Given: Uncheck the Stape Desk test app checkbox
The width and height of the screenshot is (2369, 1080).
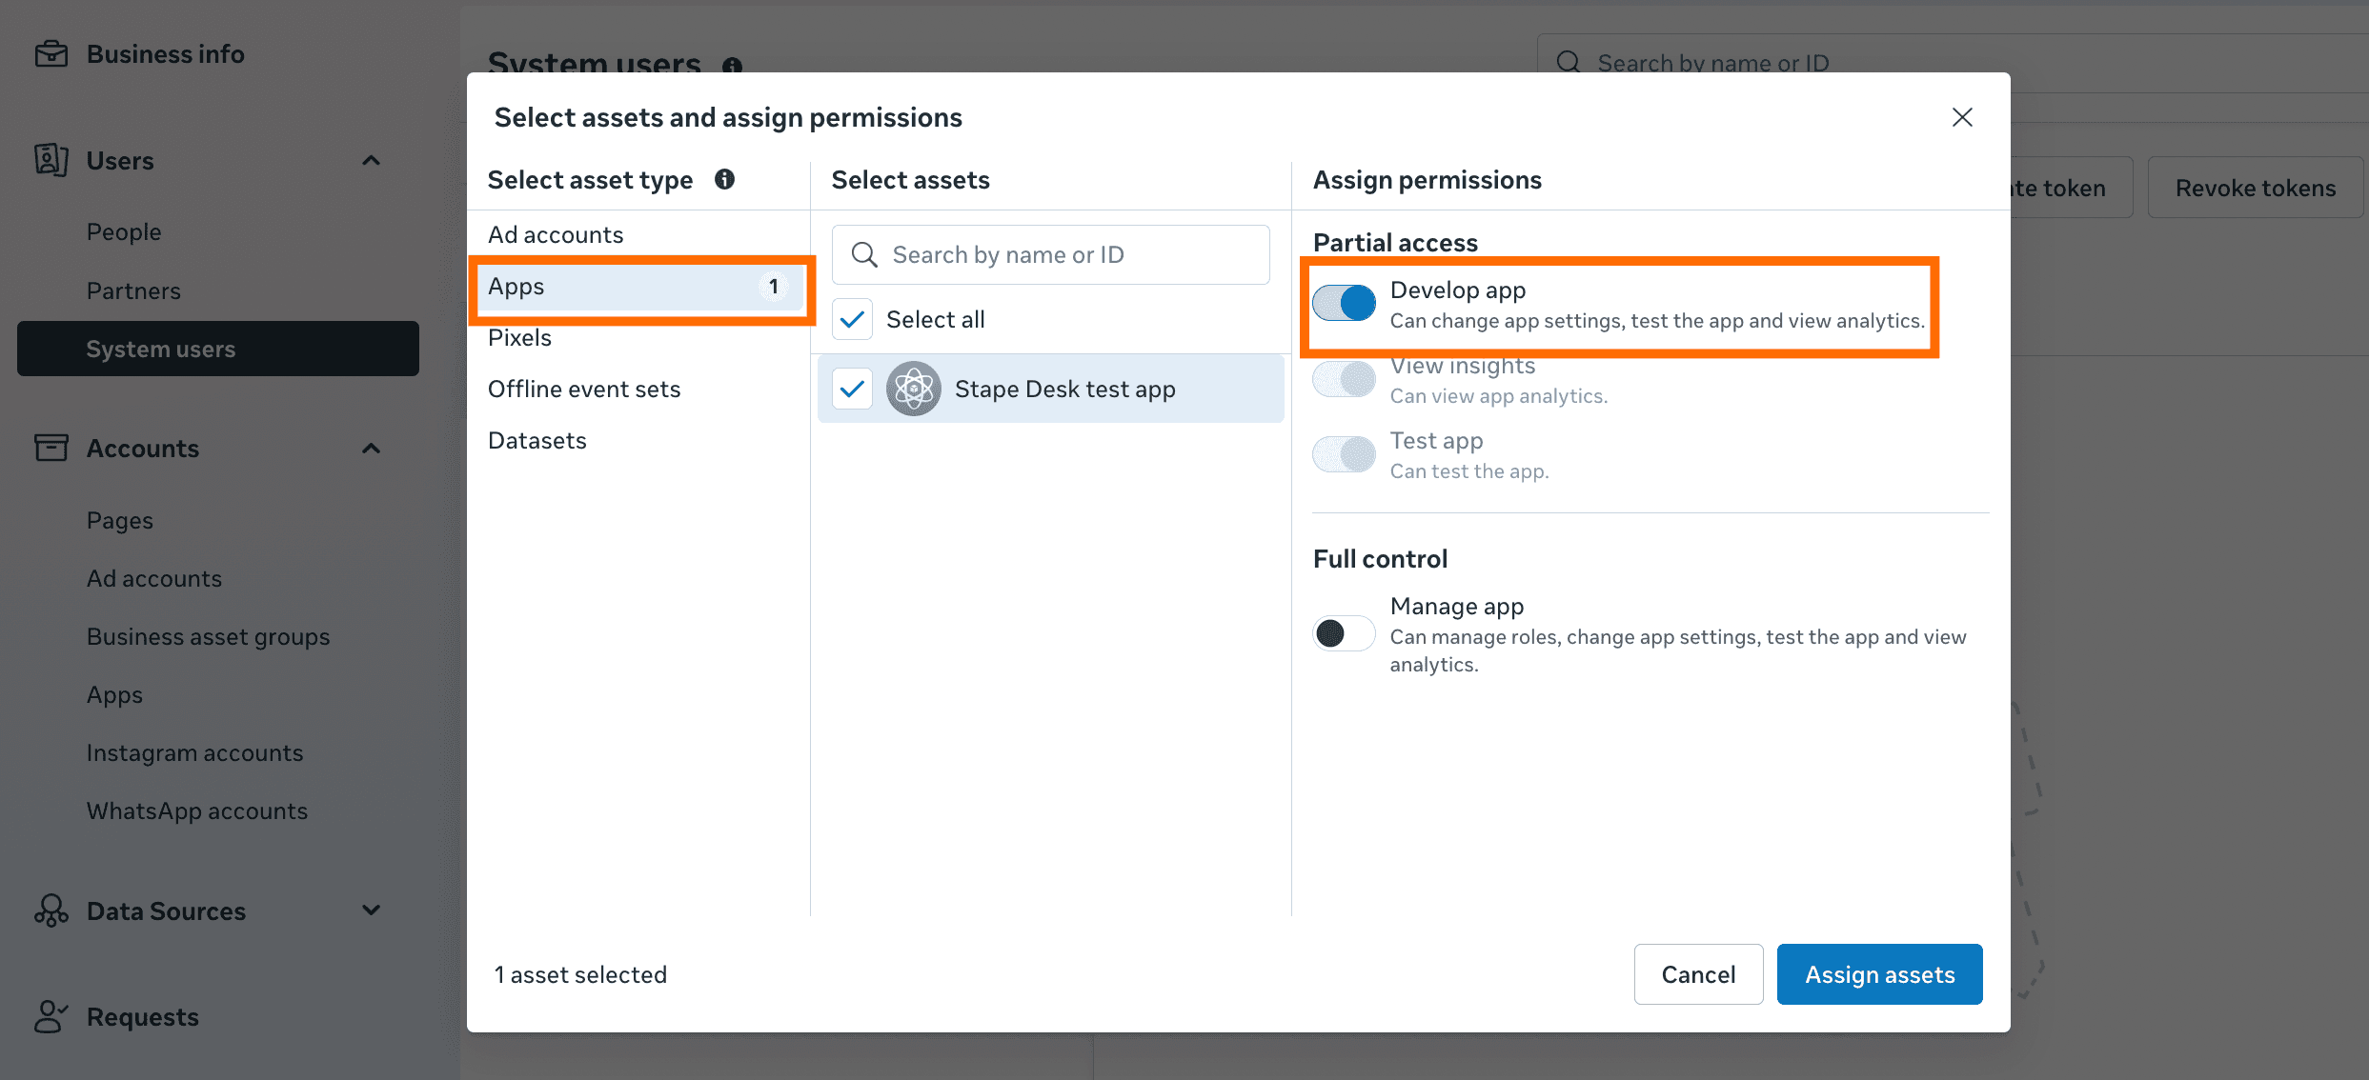Looking at the screenshot, I should point(852,389).
